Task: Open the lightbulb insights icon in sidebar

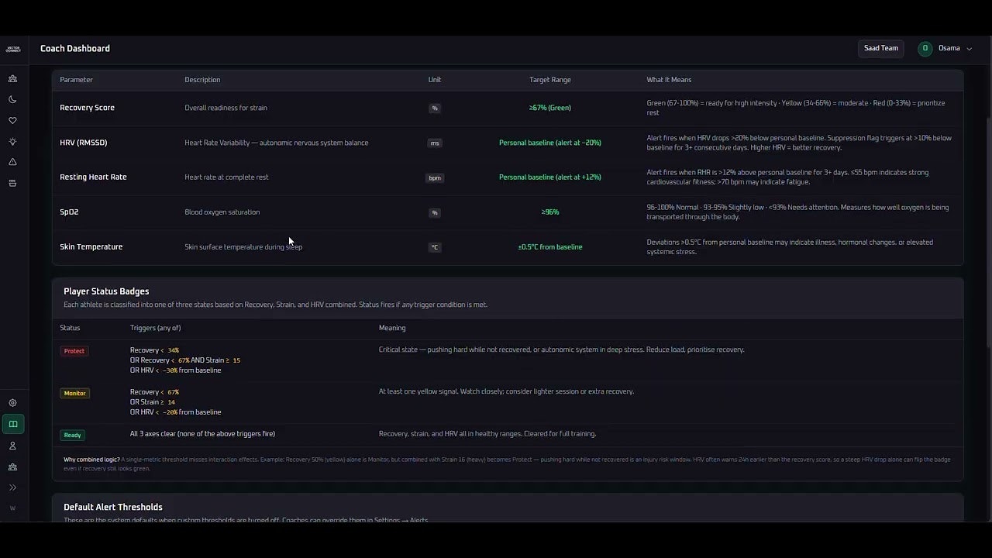Action: pos(12,141)
